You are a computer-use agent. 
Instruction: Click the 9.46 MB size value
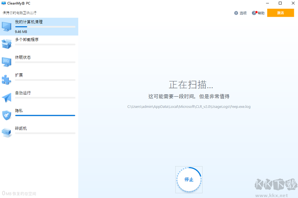click(x=21, y=32)
